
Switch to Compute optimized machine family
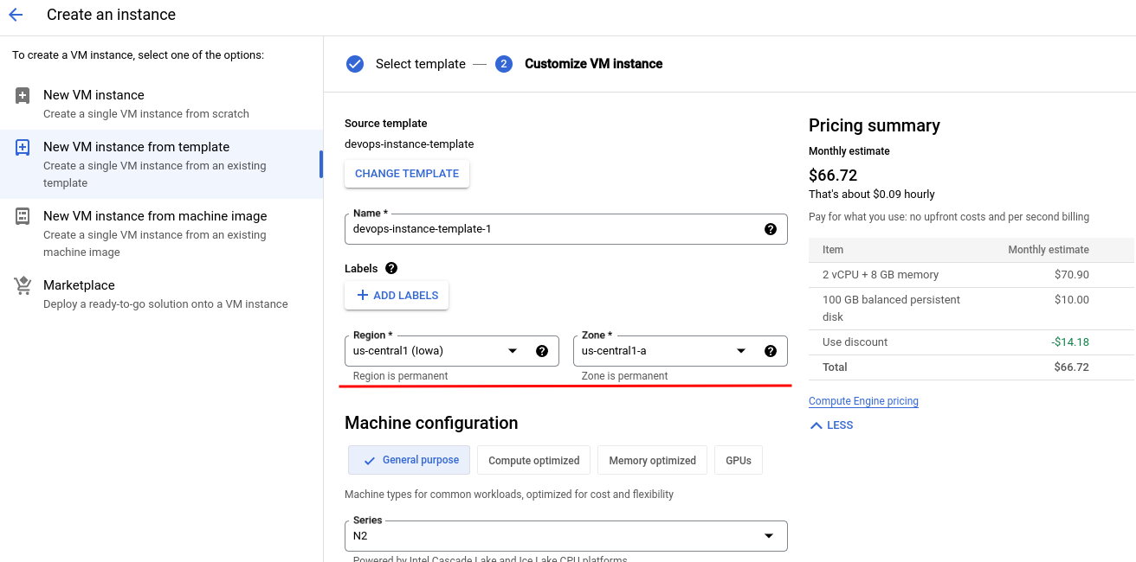534,460
